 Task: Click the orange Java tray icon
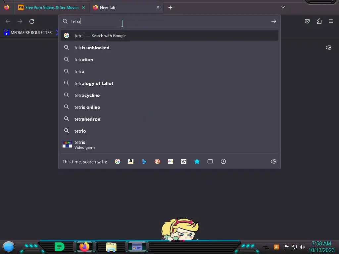pyautogui.click(x=276, y=247)
